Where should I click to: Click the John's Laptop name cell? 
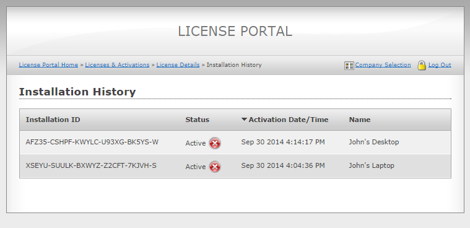[372, 165]
